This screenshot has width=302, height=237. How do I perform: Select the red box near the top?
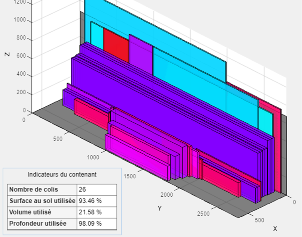coord(116,44)
